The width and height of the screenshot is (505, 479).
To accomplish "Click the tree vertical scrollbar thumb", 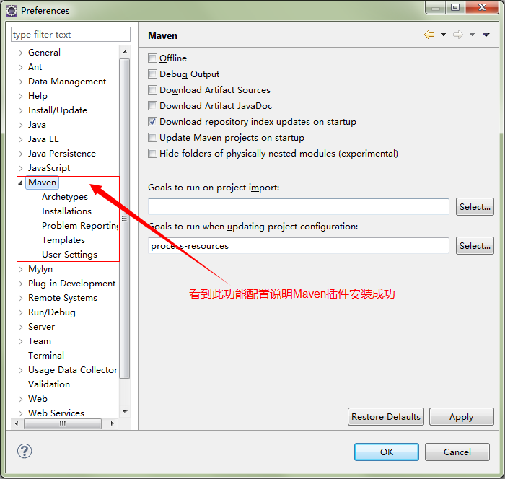I will click(x=125, y=219).
